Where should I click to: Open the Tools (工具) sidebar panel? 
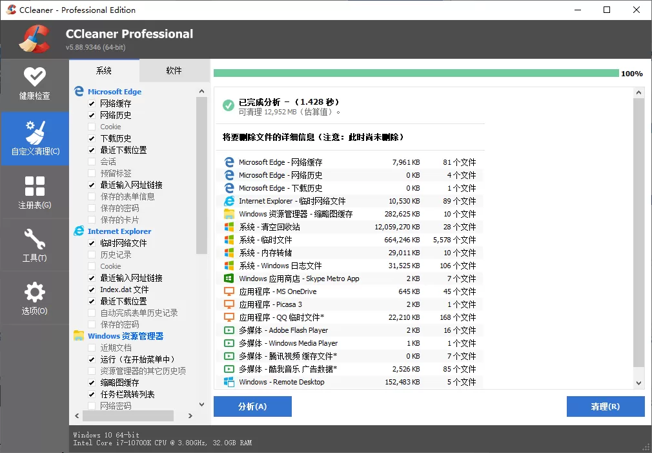(x=36, y=244)
